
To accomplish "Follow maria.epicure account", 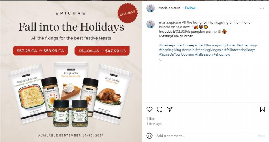I will (190, 8).
